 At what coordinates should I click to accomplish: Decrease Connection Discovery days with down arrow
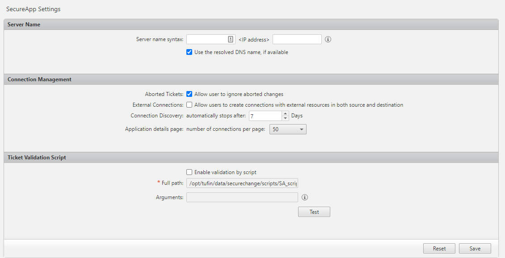tap(286, 118)
